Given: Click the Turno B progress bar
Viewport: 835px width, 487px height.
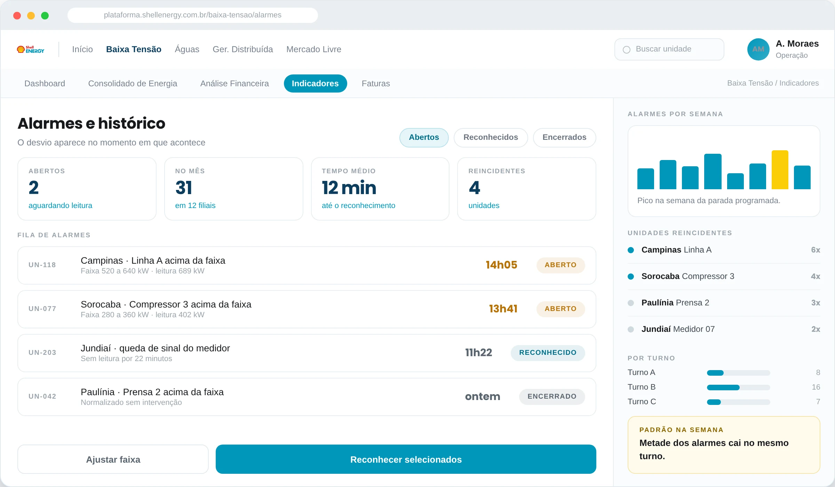Looking at the screenshot, I should [x=738, y=388].
